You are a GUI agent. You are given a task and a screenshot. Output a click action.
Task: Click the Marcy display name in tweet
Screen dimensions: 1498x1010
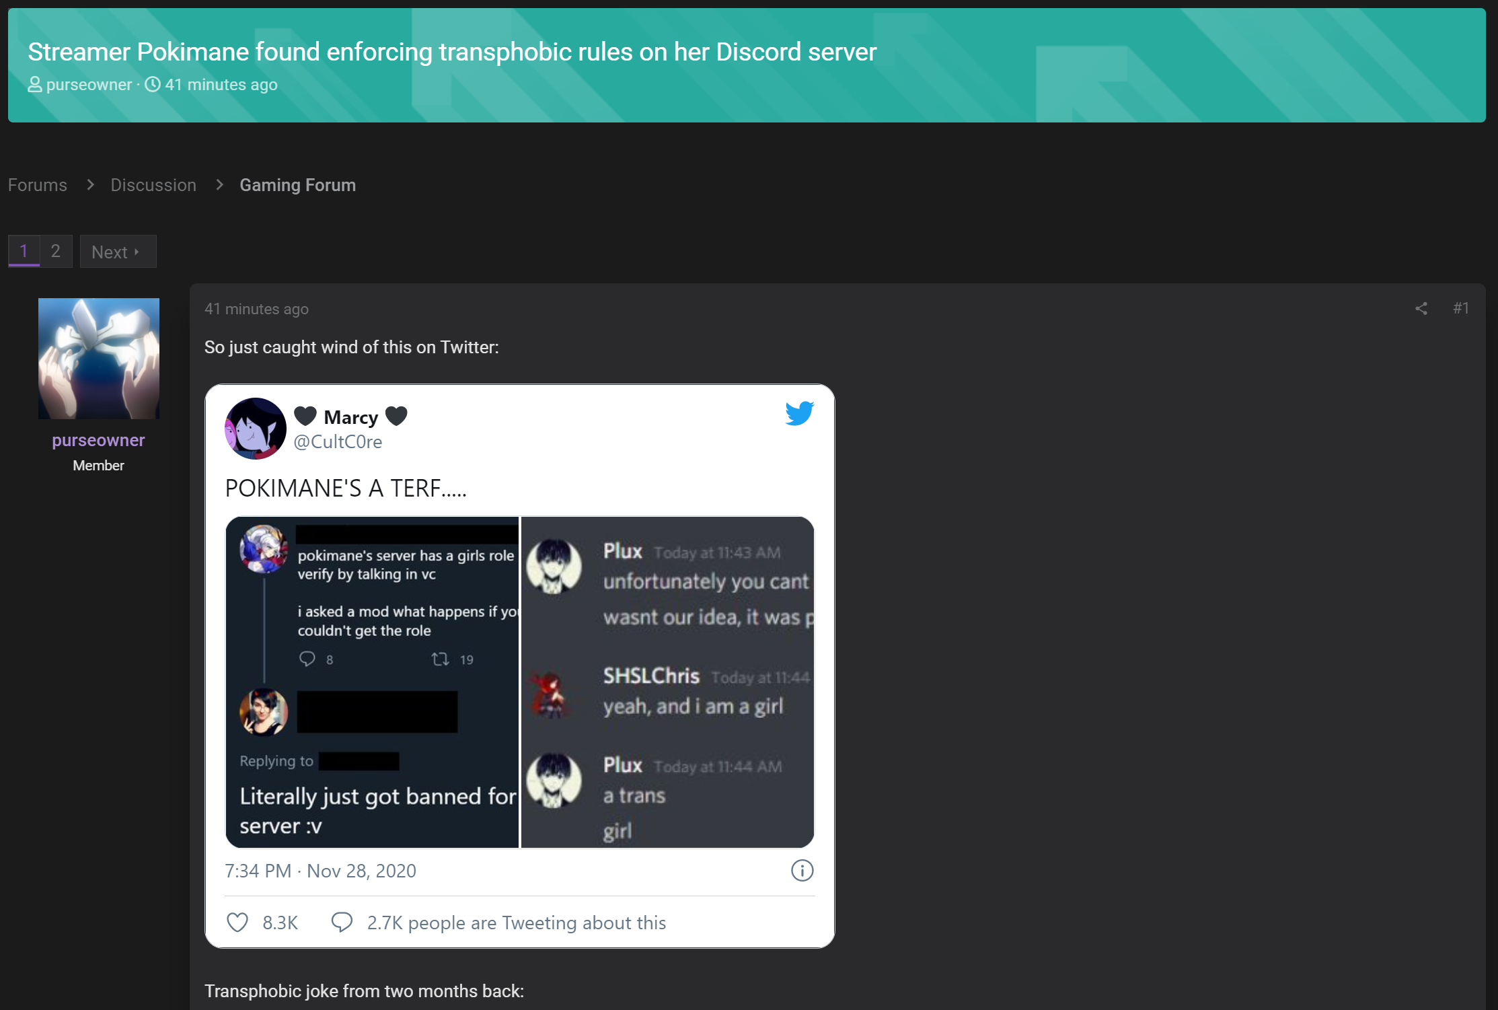tap(351, 417)
